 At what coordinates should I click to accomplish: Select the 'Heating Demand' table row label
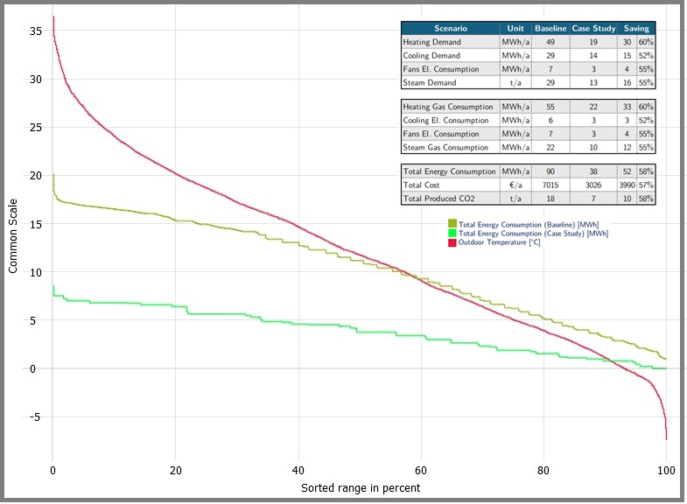432,42
